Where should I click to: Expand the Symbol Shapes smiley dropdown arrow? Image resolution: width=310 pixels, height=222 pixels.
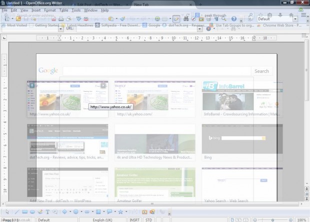[81, 212]
